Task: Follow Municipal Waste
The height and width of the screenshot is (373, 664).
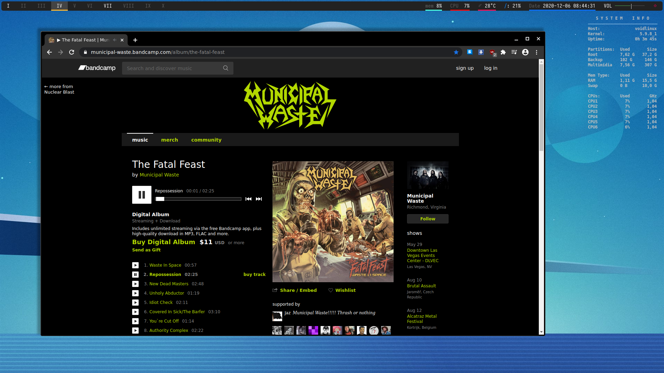Action: (x=428, y=219)
